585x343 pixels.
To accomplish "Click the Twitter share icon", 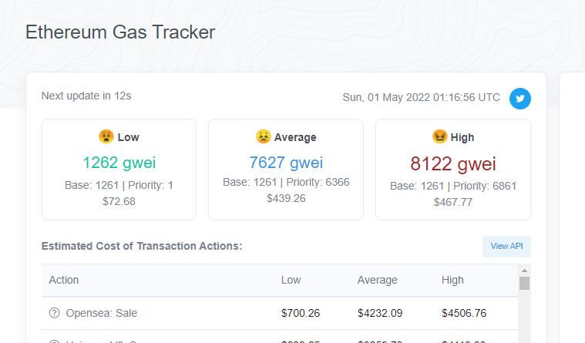I will pos(520,99).
